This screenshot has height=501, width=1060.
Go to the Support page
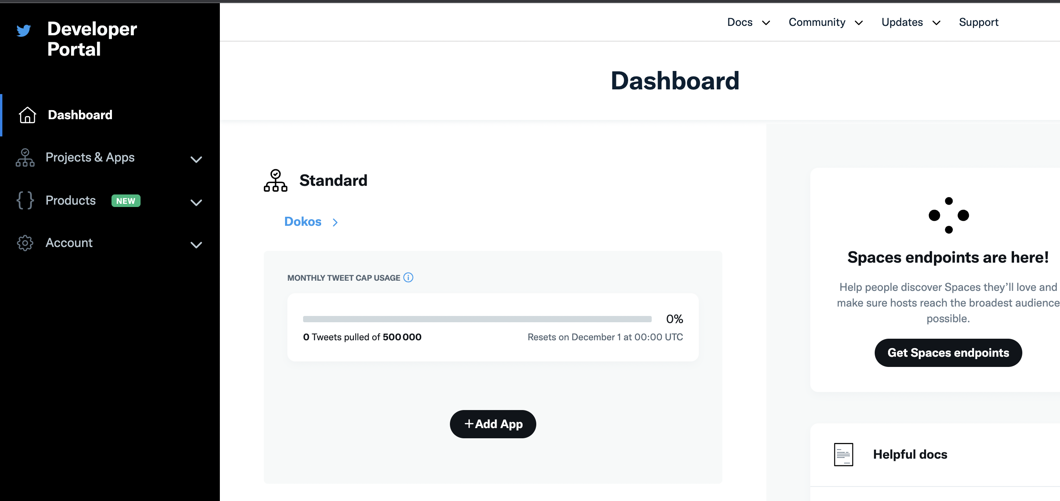(978, 22)
